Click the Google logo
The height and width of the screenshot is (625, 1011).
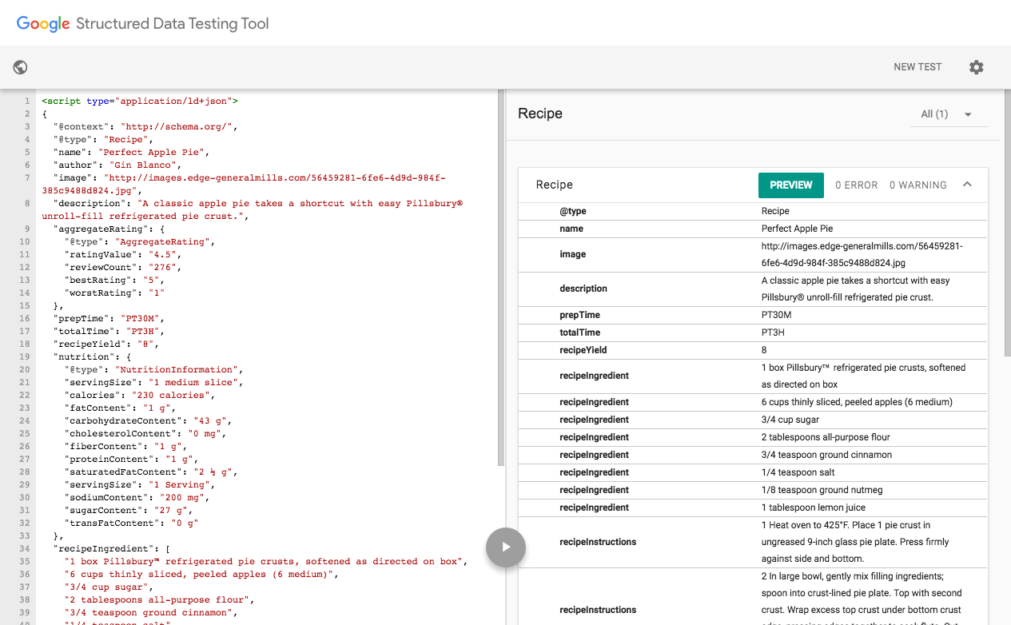[44, 23]
